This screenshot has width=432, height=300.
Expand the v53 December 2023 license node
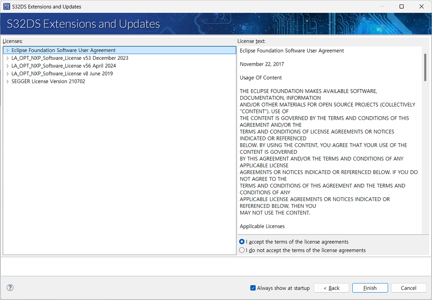(7, 58)
